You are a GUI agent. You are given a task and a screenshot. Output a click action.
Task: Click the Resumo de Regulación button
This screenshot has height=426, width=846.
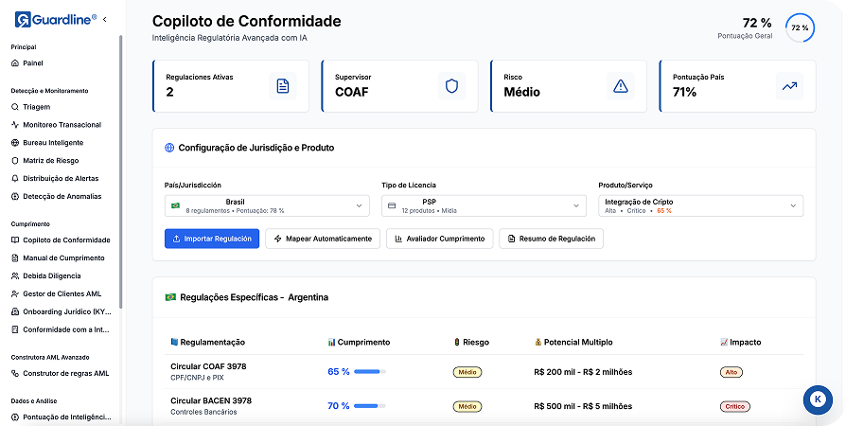point(551,239)
